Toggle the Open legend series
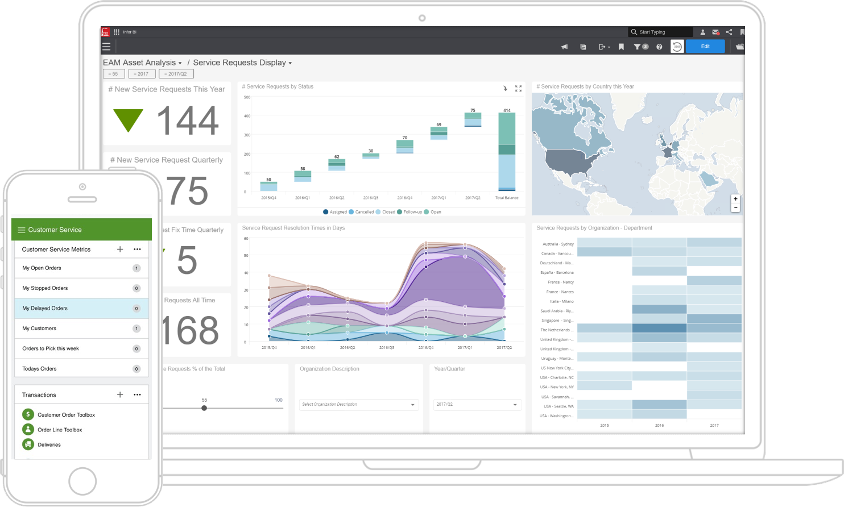This screenshot has height=507, width=844. coord(432,212)
